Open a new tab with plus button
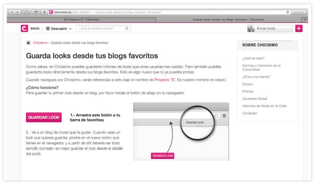315x183 pixels. pos(305,20)
